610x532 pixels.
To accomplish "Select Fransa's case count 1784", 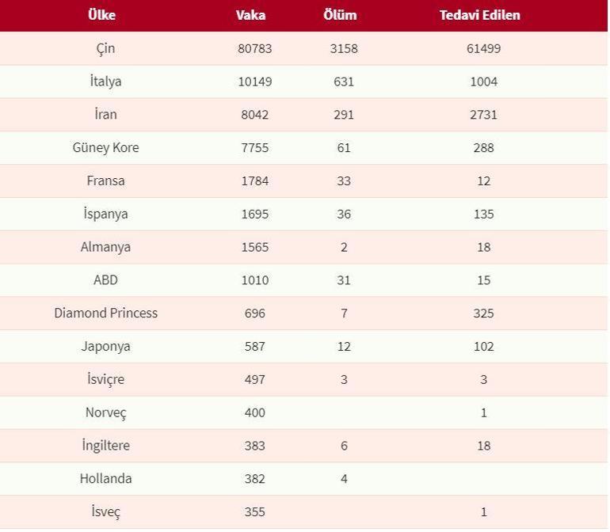I will tap(254, 181).
